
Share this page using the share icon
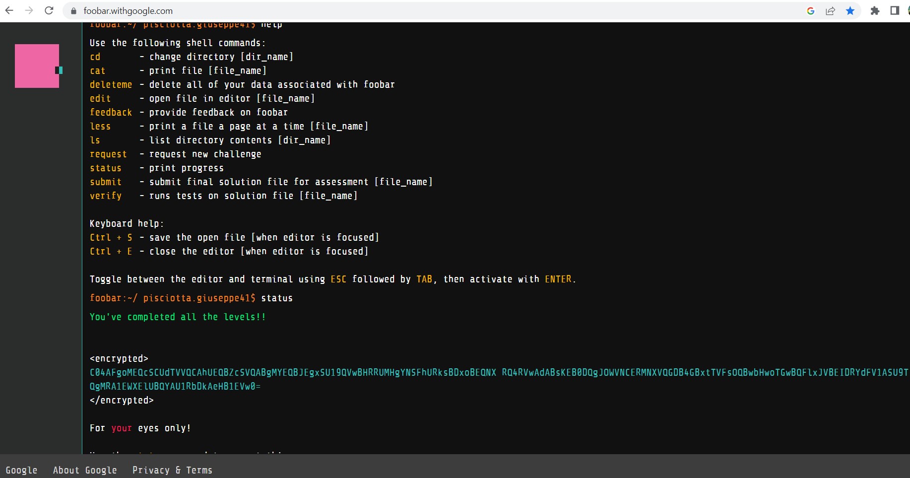pos(830,11)
